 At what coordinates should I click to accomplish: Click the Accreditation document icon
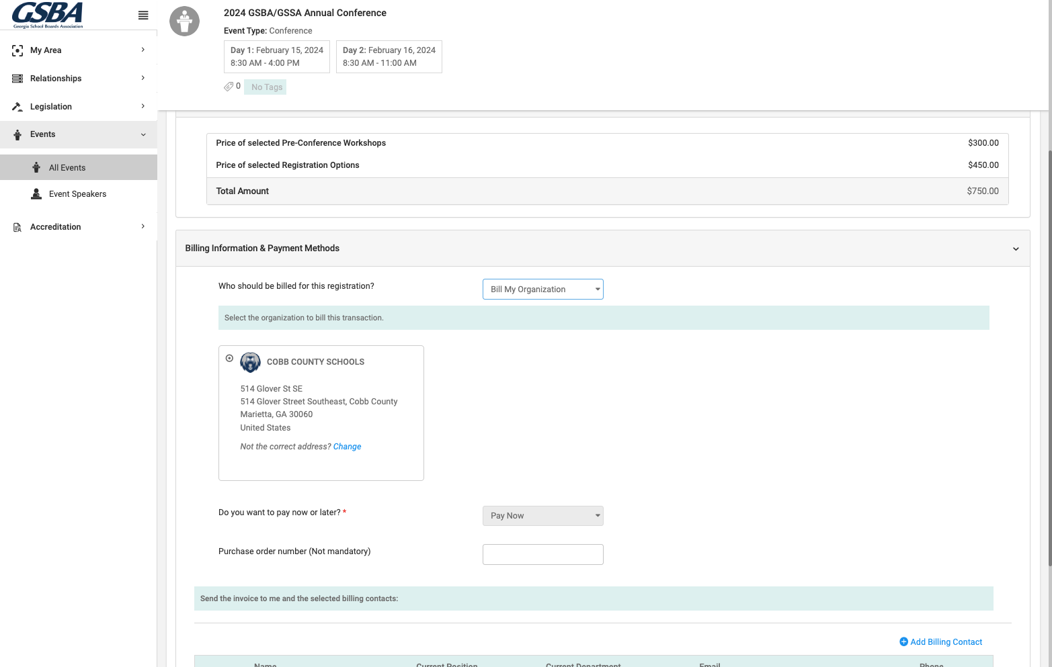click(17, 227)
